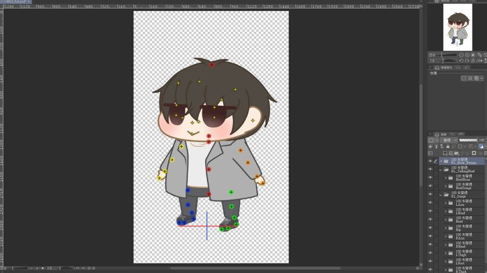
Task: Click the lock layer icon
Action: [448, 146]
